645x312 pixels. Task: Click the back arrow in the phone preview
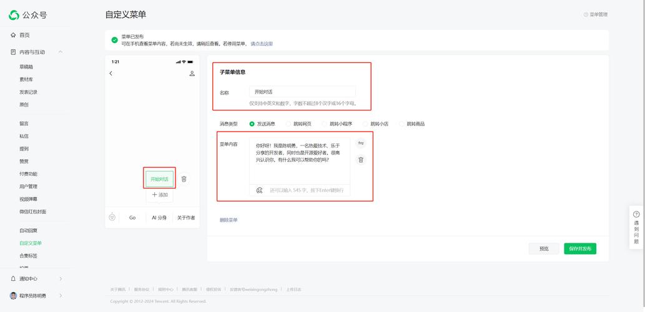[111, 74]
